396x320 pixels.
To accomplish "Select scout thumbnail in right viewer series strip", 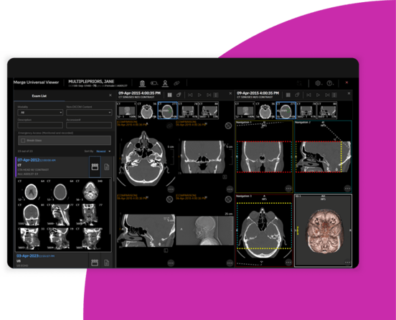I will click(x=245, y=110).
